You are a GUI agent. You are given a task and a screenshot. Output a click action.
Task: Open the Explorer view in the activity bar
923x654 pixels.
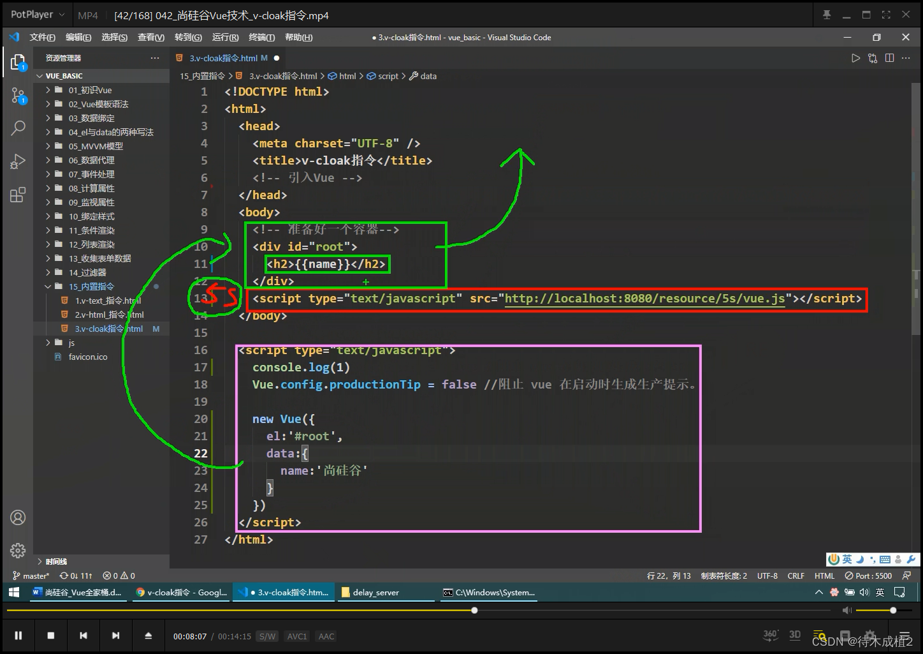point(18,62)
